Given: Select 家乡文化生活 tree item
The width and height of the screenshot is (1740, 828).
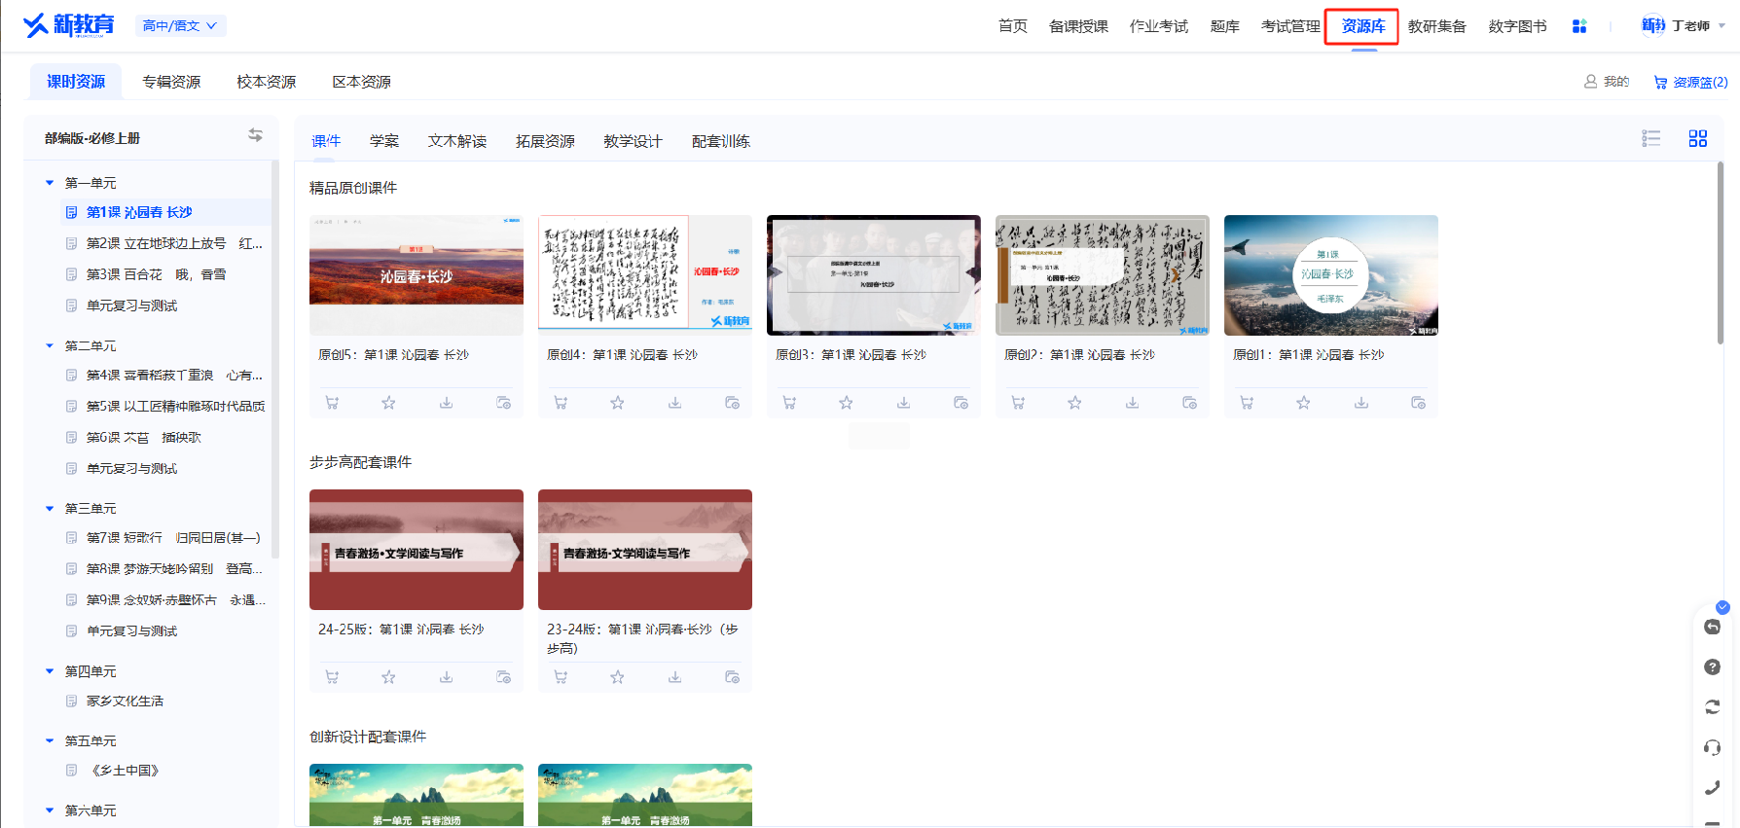Looking at the screenshot, I should tap(125, 701).
